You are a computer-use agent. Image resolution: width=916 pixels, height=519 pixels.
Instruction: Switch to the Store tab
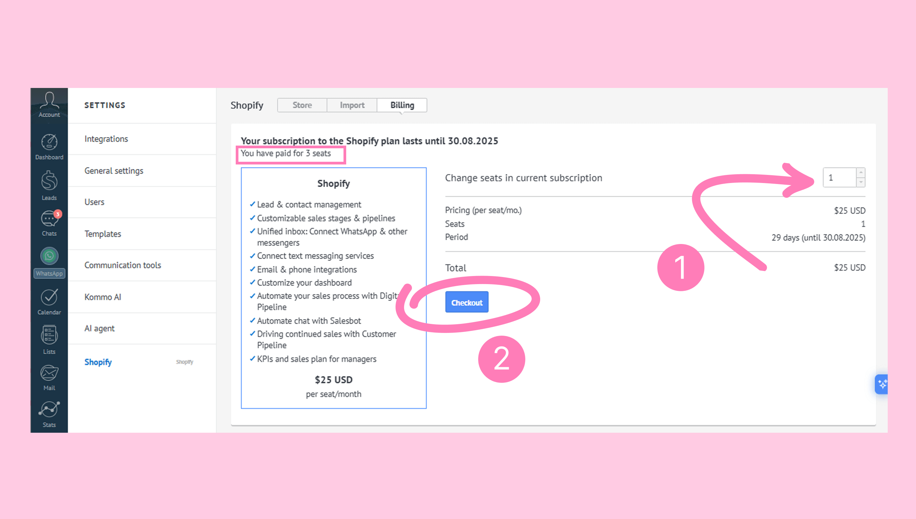(302, 105)
